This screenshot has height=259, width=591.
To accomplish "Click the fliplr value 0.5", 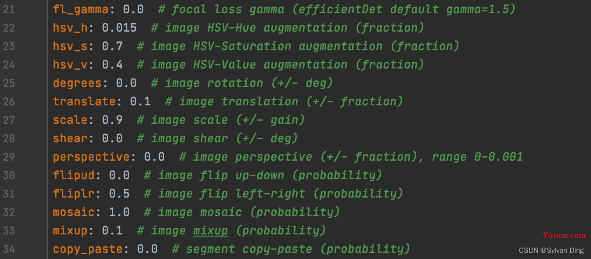I will point(119,194).
